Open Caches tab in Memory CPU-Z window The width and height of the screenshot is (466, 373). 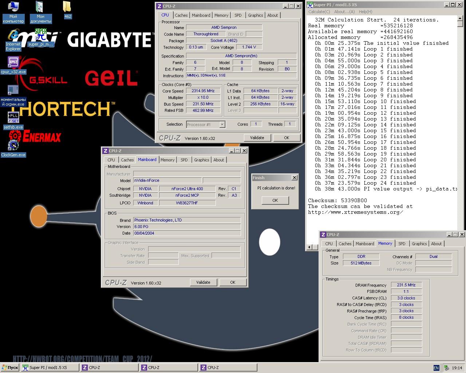pos(345,244)
